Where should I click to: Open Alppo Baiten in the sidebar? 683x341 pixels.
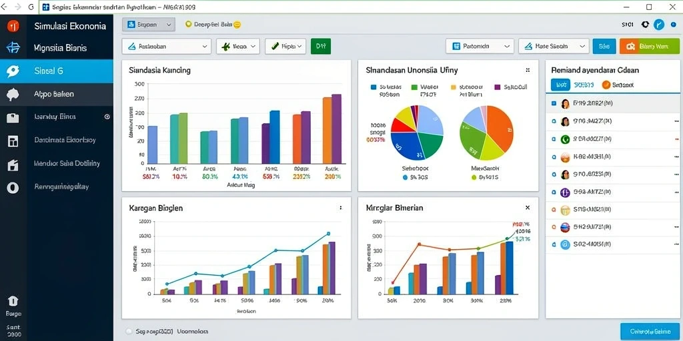(x=57, y=94)
